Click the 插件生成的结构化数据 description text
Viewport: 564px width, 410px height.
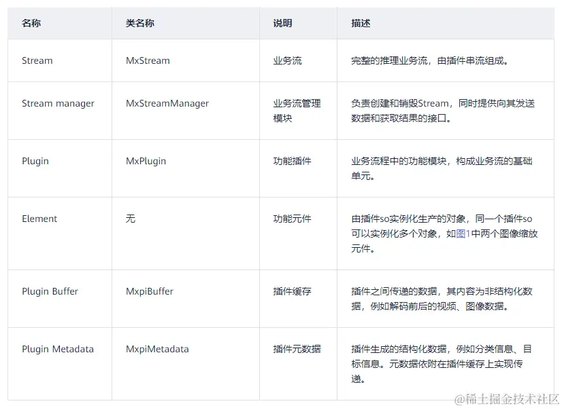442,364
